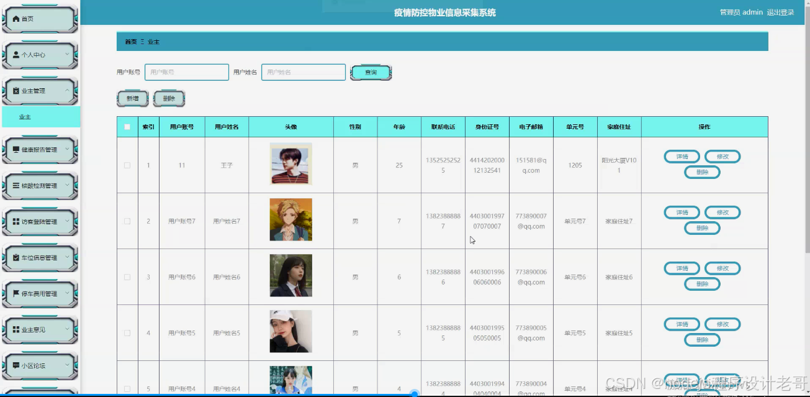Click the 首页 breadcrumb link

pos(131,42)
